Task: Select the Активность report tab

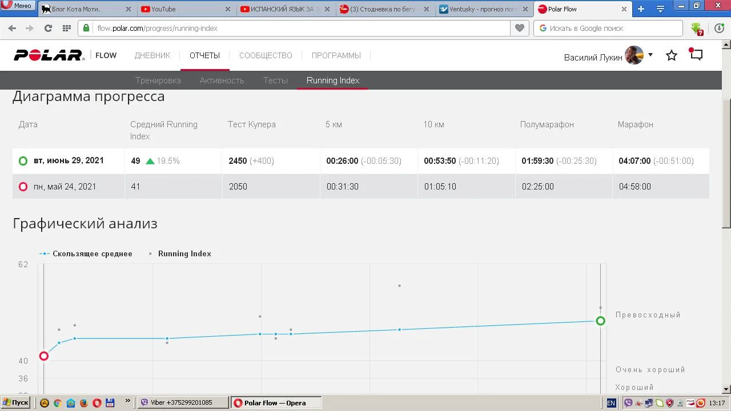Action: pos(222,80)
